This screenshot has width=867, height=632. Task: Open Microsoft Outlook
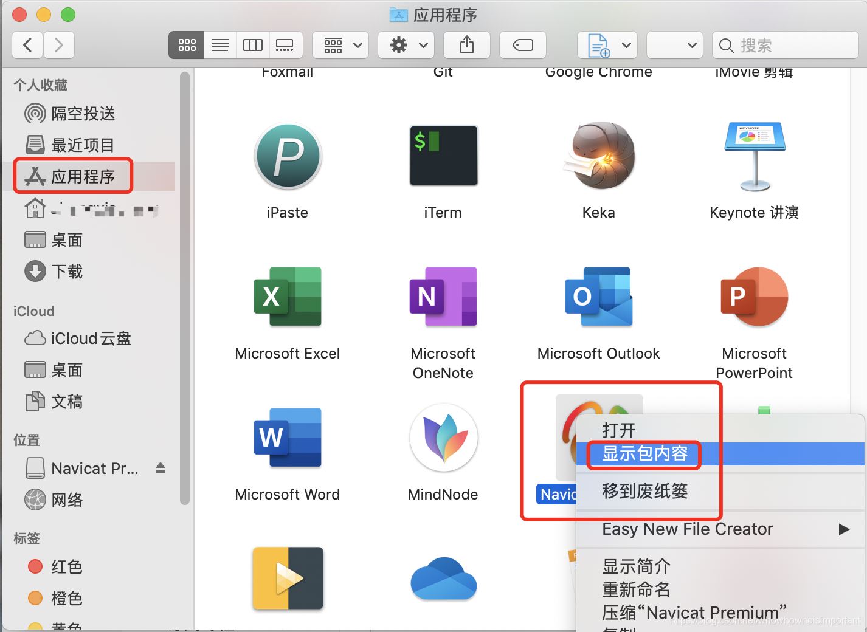click(x=598, y=297)
